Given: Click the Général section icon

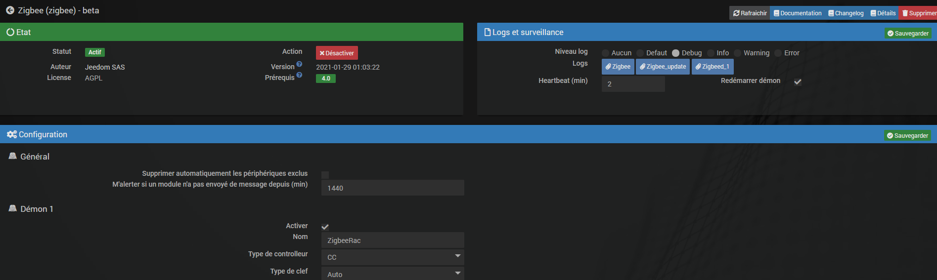Looking at the screenshot, I should point(13,156).
